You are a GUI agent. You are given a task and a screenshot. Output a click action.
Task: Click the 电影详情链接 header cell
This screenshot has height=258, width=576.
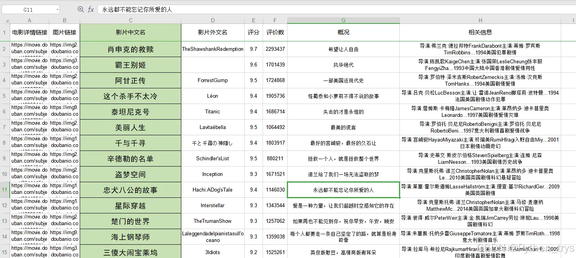(x=29, y=32)
